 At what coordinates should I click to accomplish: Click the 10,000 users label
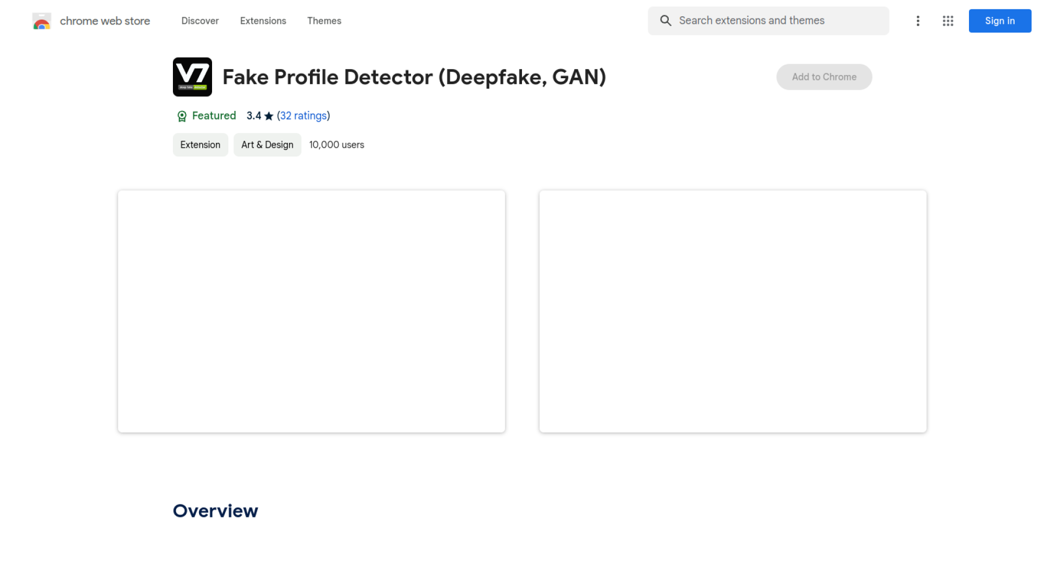click(x=336, y=145)
